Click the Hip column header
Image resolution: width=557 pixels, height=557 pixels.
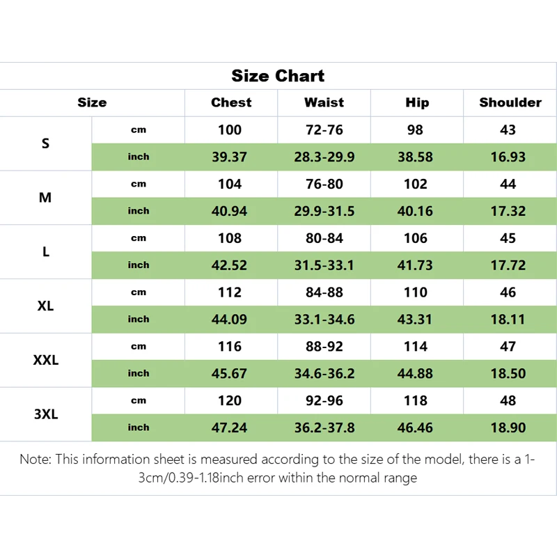point(416,102)
